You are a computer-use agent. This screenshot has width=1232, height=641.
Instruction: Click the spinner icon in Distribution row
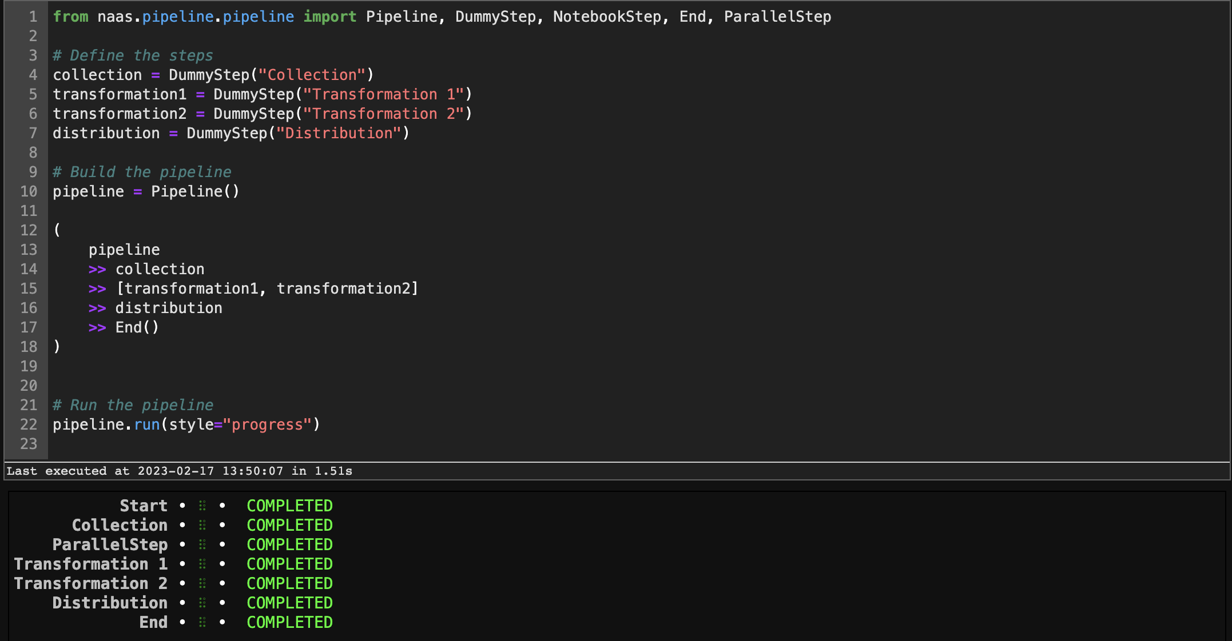pyautogui.click(x=202, y=603)
